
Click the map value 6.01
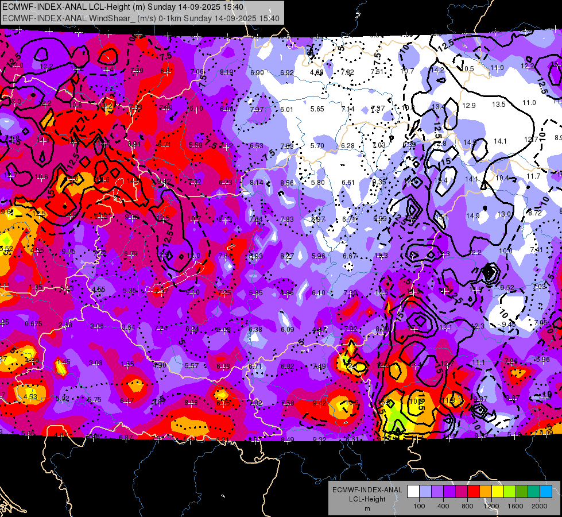[x=286, y=109]
